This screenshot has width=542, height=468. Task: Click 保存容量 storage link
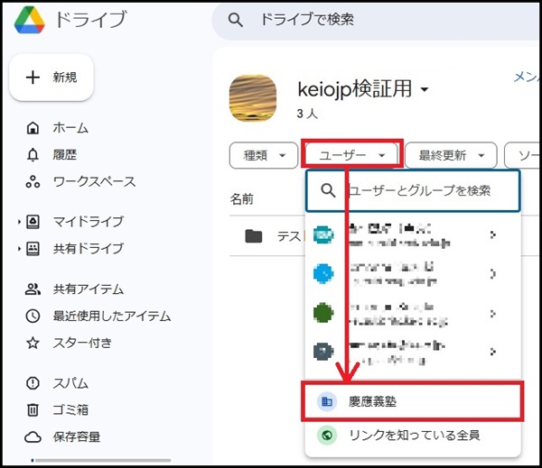(x=76, y=437)
